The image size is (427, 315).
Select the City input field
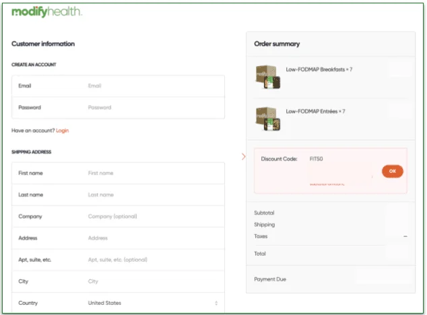point(118,281)
